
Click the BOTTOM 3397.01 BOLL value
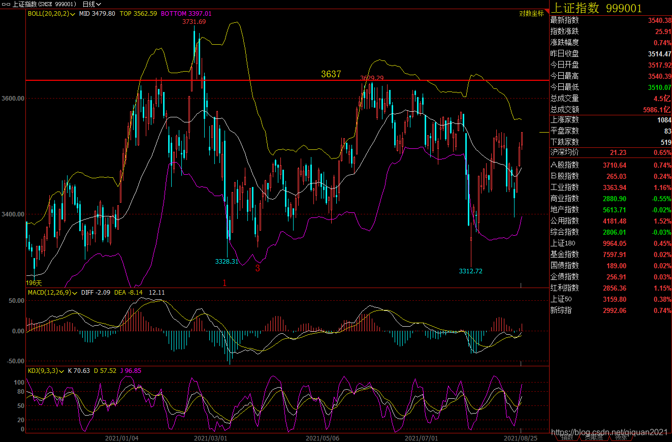tap(186, 14)
